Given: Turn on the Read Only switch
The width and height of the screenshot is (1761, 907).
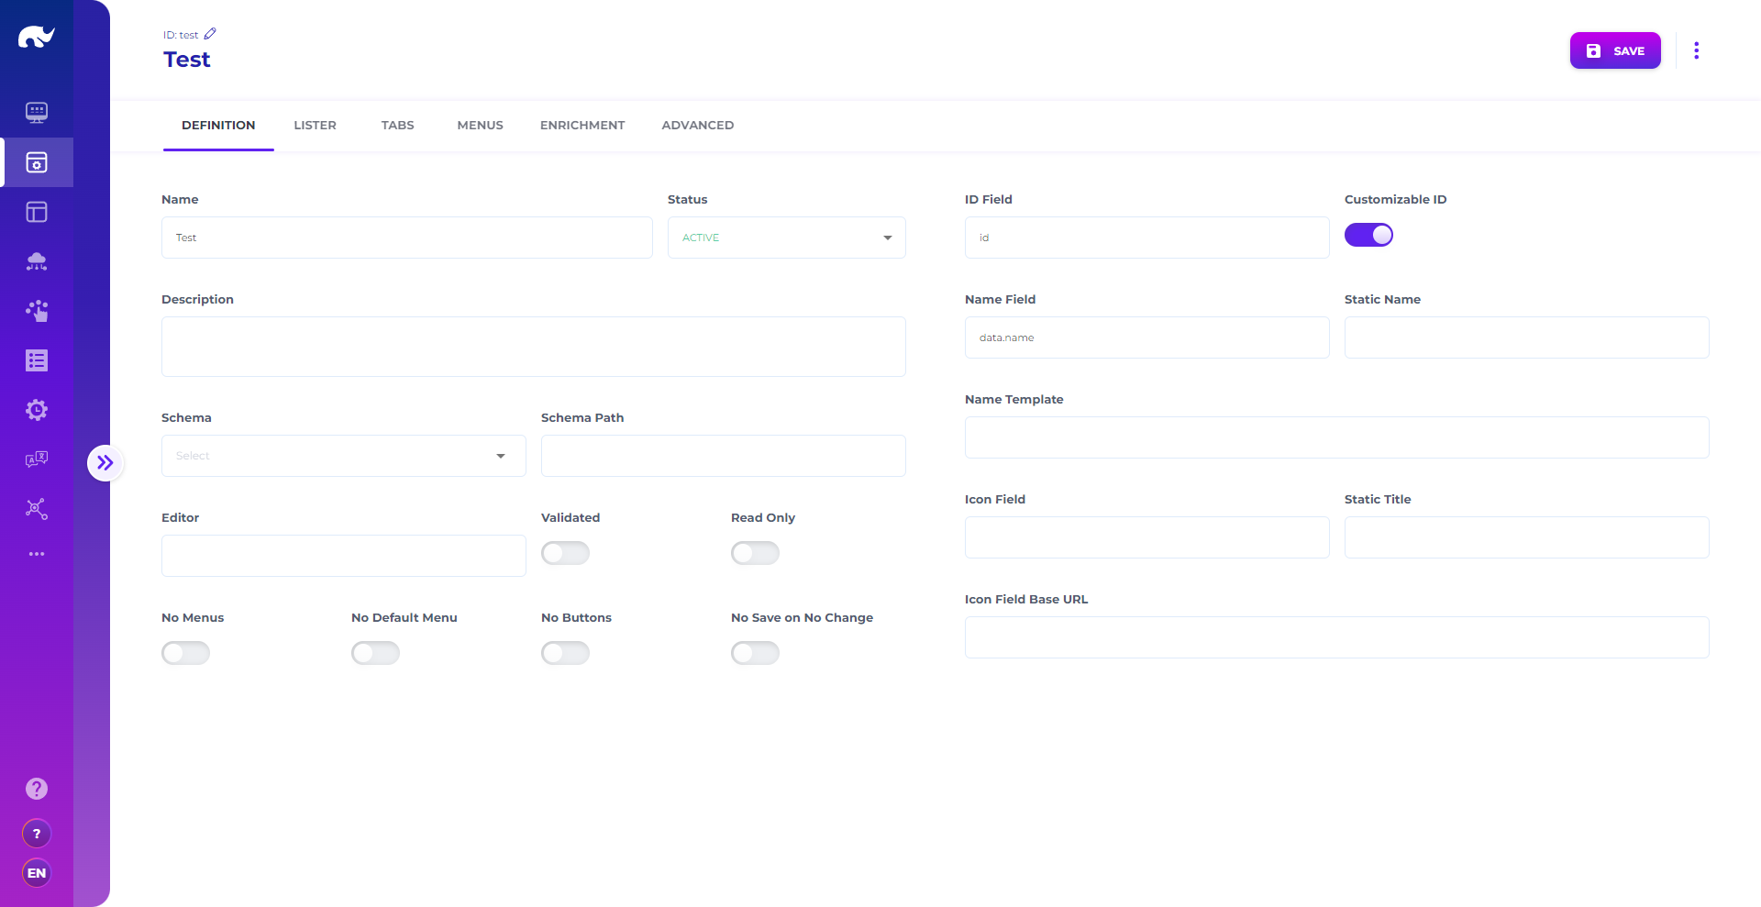Looking at the screenshot, I should pyautogui.click(x=755, y=553).
